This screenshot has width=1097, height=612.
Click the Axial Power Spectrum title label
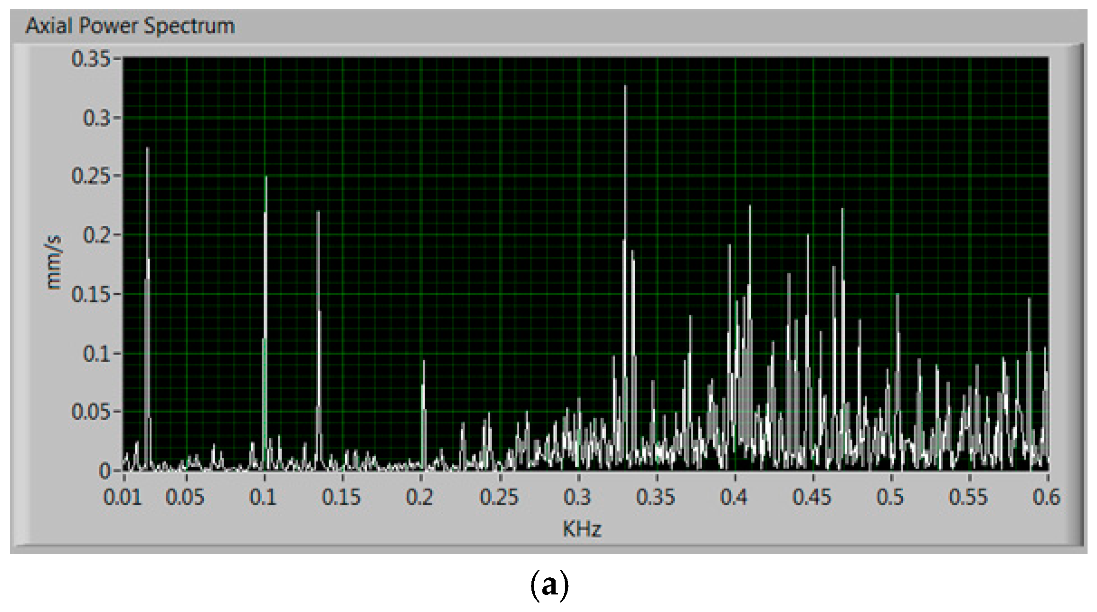coord(130,26)
